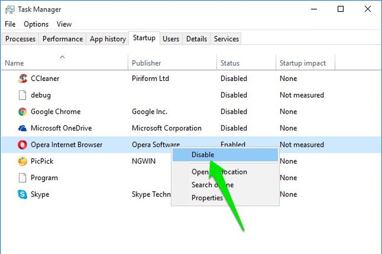Click CCleaner's Disabled status cell
The image size is (382, 254).
(x=233, y=79)
